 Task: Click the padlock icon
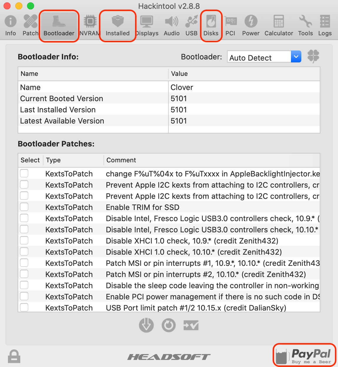[x=14, y=356]
